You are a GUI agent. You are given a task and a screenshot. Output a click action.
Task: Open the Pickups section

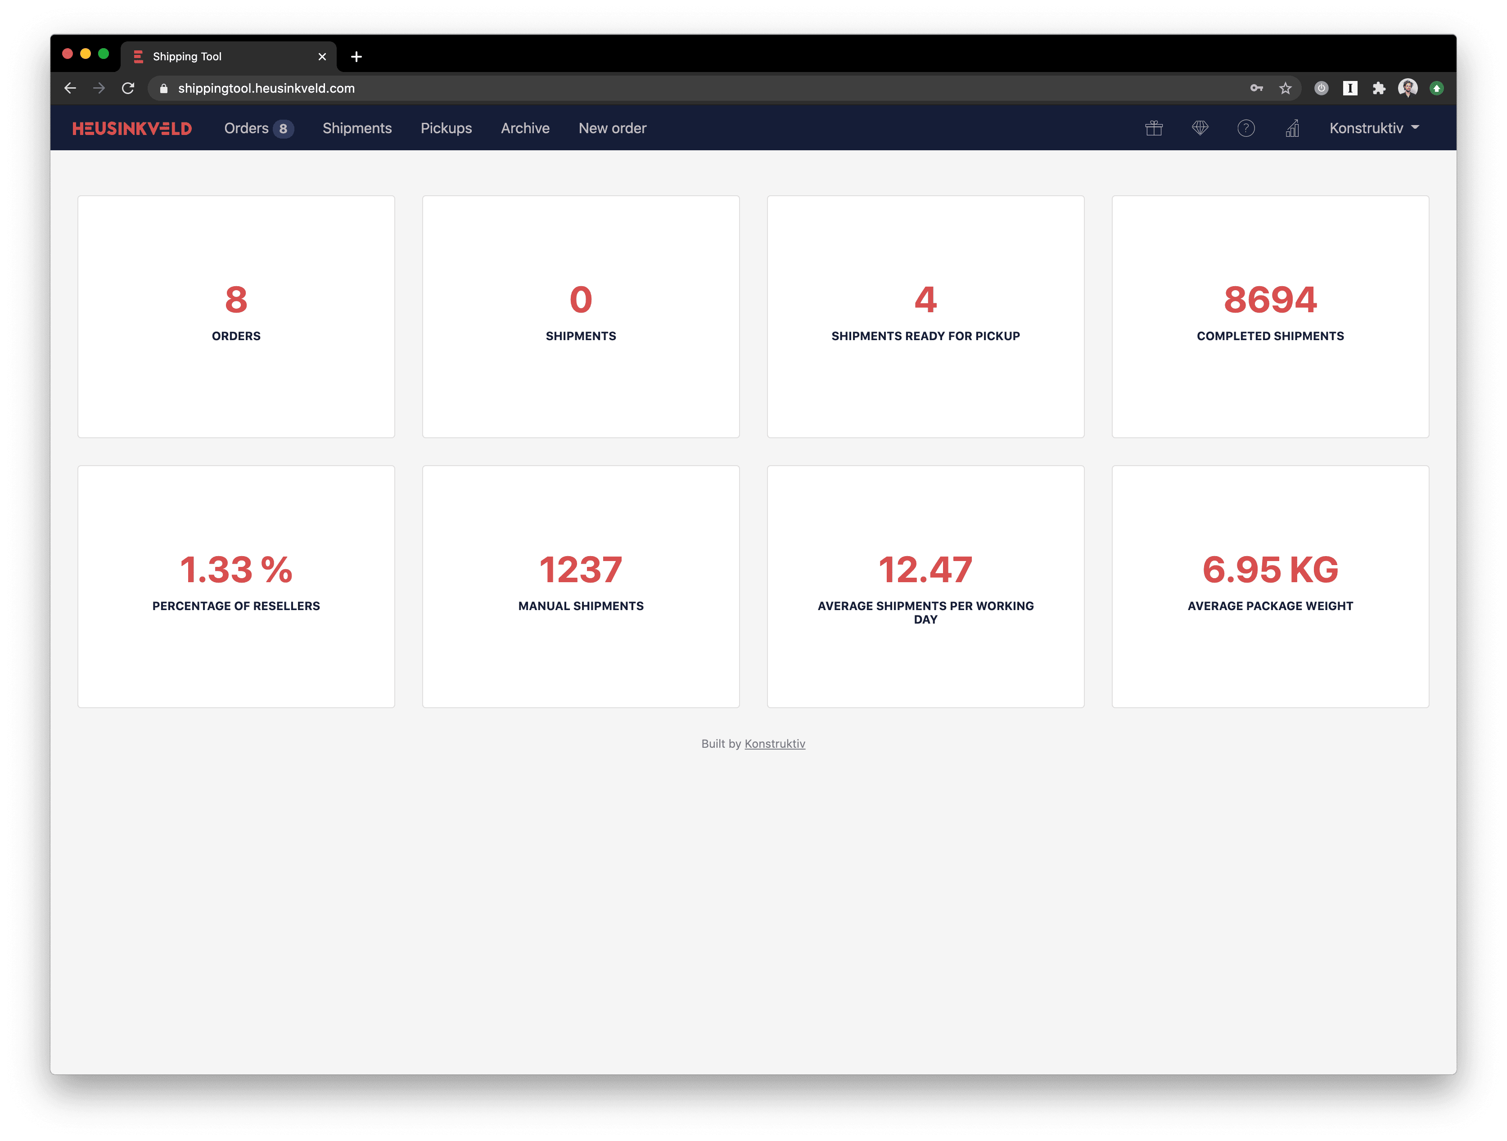click(446, 128)
